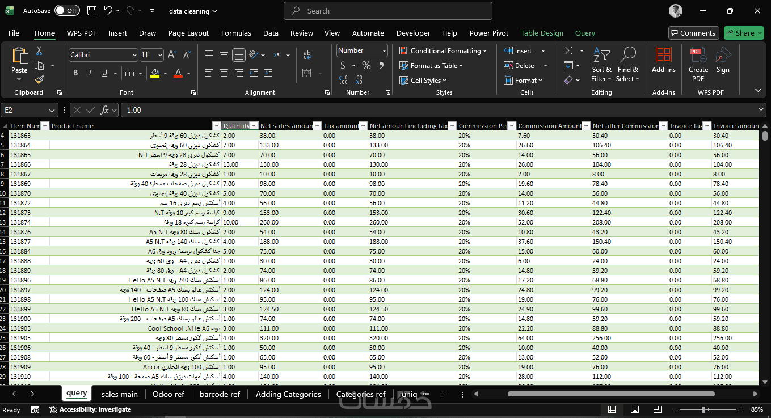This screenshot has height=418, width=771.
Task: Apply Bold formatting to the cell
Action: (x=75, y=73)
